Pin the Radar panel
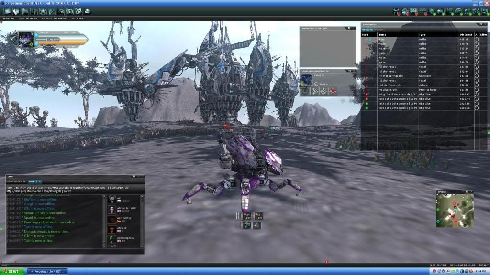The image size is (490, 275). point(467,192)
